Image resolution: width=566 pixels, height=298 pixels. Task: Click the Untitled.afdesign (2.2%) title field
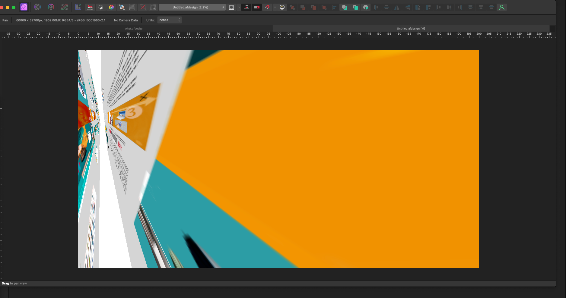192,7
